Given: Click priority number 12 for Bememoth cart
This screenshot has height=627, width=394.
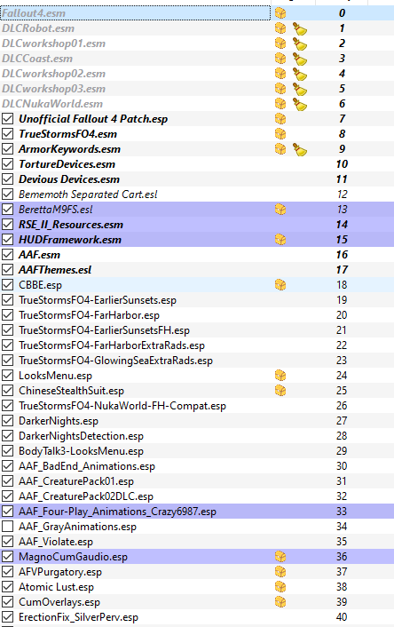Looking at the screenshot, I should tap(342, 194).
